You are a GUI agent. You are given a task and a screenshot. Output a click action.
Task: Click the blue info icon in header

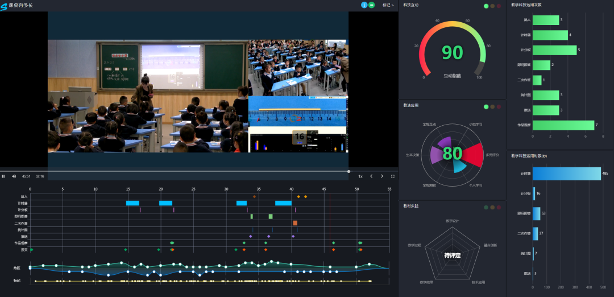pos(364,5)
